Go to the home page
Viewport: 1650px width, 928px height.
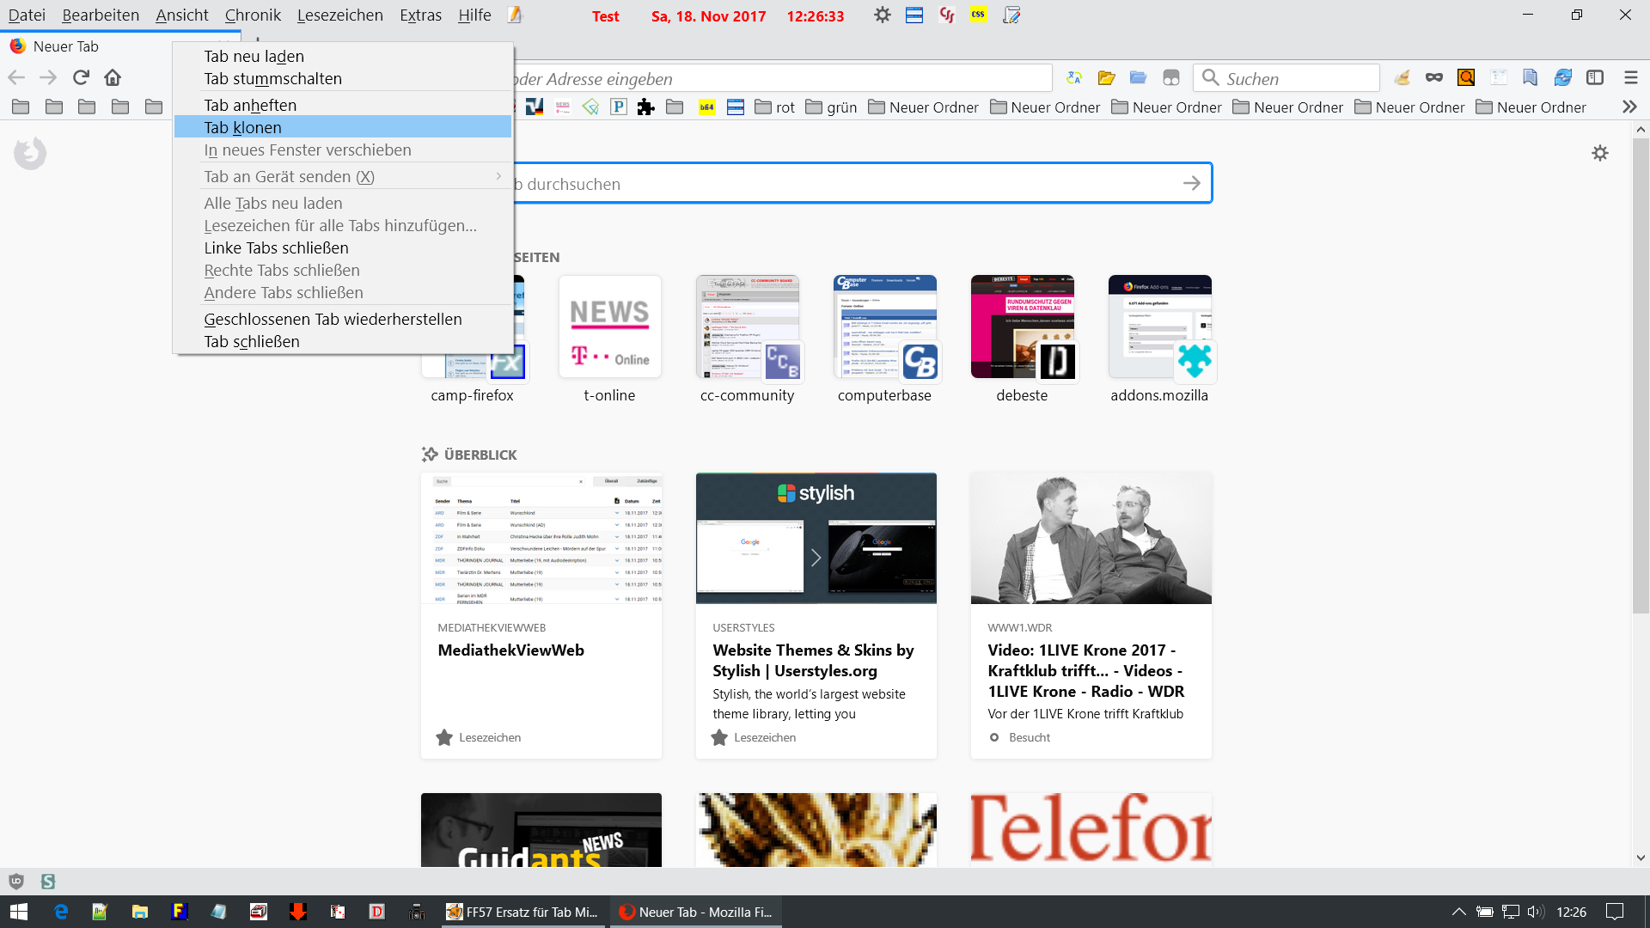point(113,77)
